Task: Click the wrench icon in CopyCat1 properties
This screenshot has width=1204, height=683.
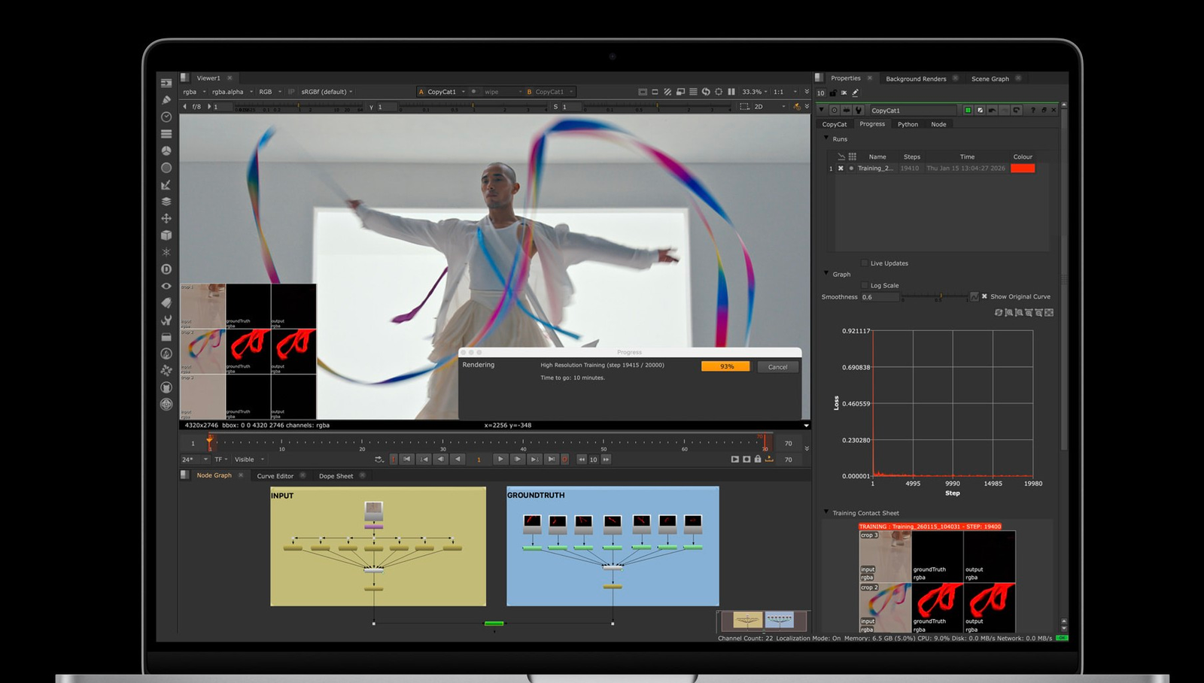Action: tap(859, 111)
